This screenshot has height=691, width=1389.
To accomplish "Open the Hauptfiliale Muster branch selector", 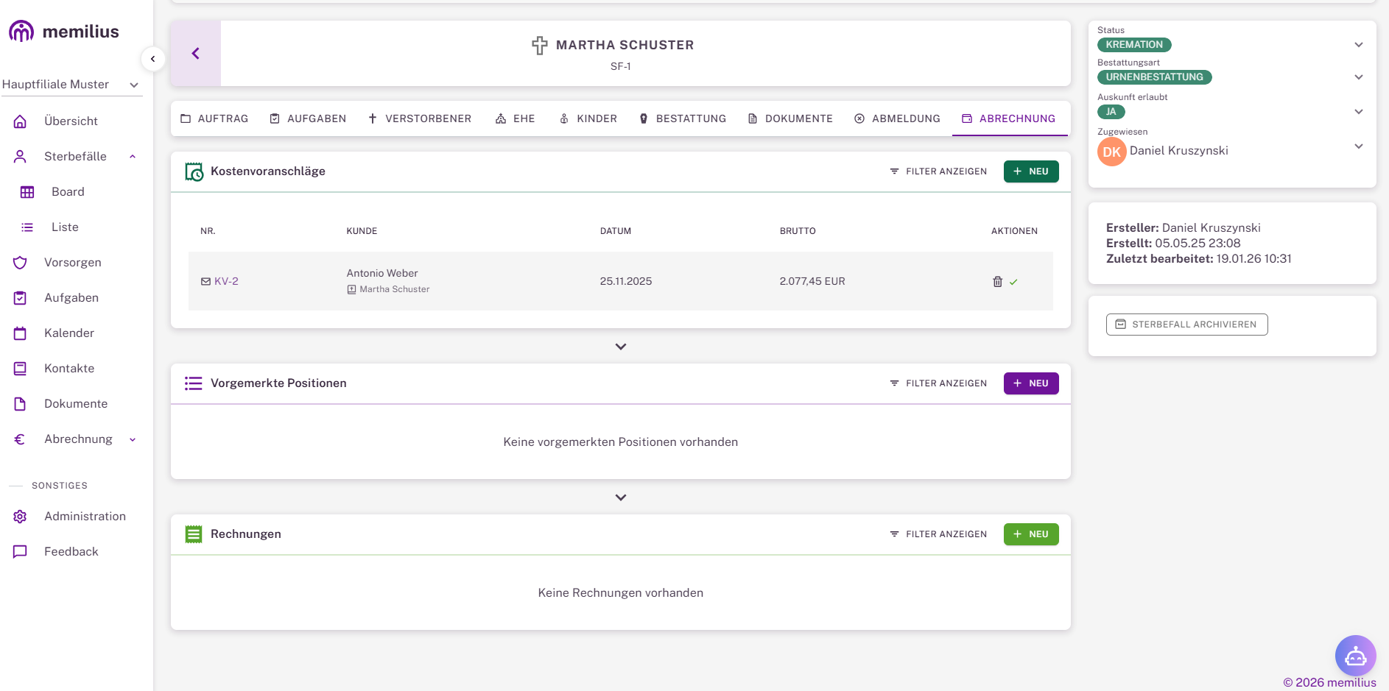I will [71, 85].
